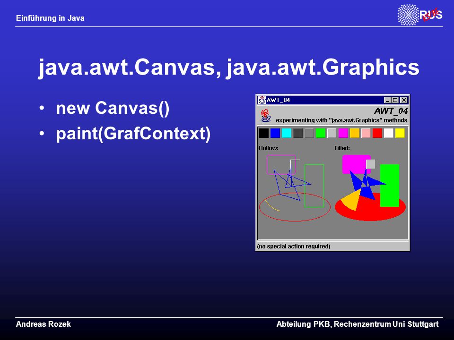The width and height of the screenshot is (454, 340).
Task: Select the dark gray color swatch
Action: pos(298,133)
